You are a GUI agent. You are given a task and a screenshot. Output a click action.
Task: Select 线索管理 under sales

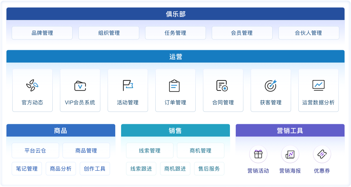pyautogui.click(x=150, y=151)
